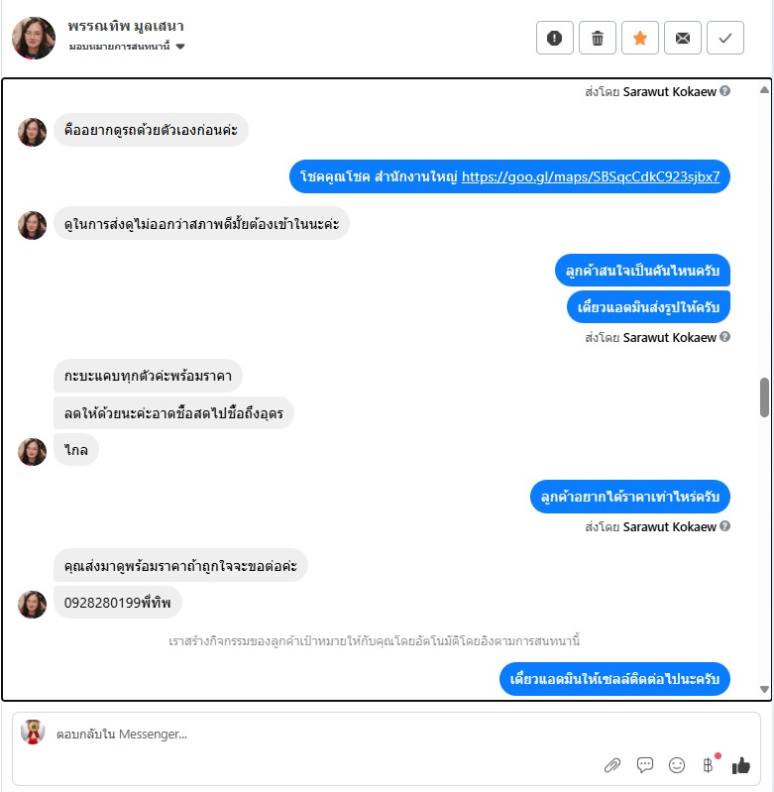Click the help icon beside the first Sarawut Kokaew
This screenshot has height=792, width=774.
(725, 91)
